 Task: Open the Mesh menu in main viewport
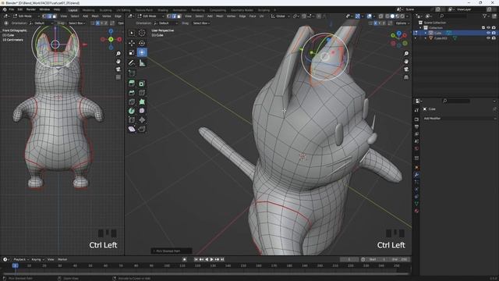tap(220, 16)
